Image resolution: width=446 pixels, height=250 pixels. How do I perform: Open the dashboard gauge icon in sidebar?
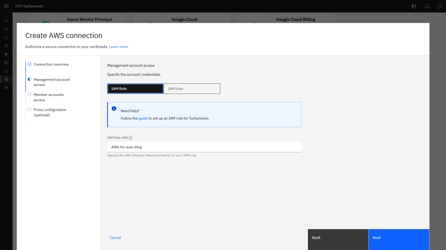point(6,21)
